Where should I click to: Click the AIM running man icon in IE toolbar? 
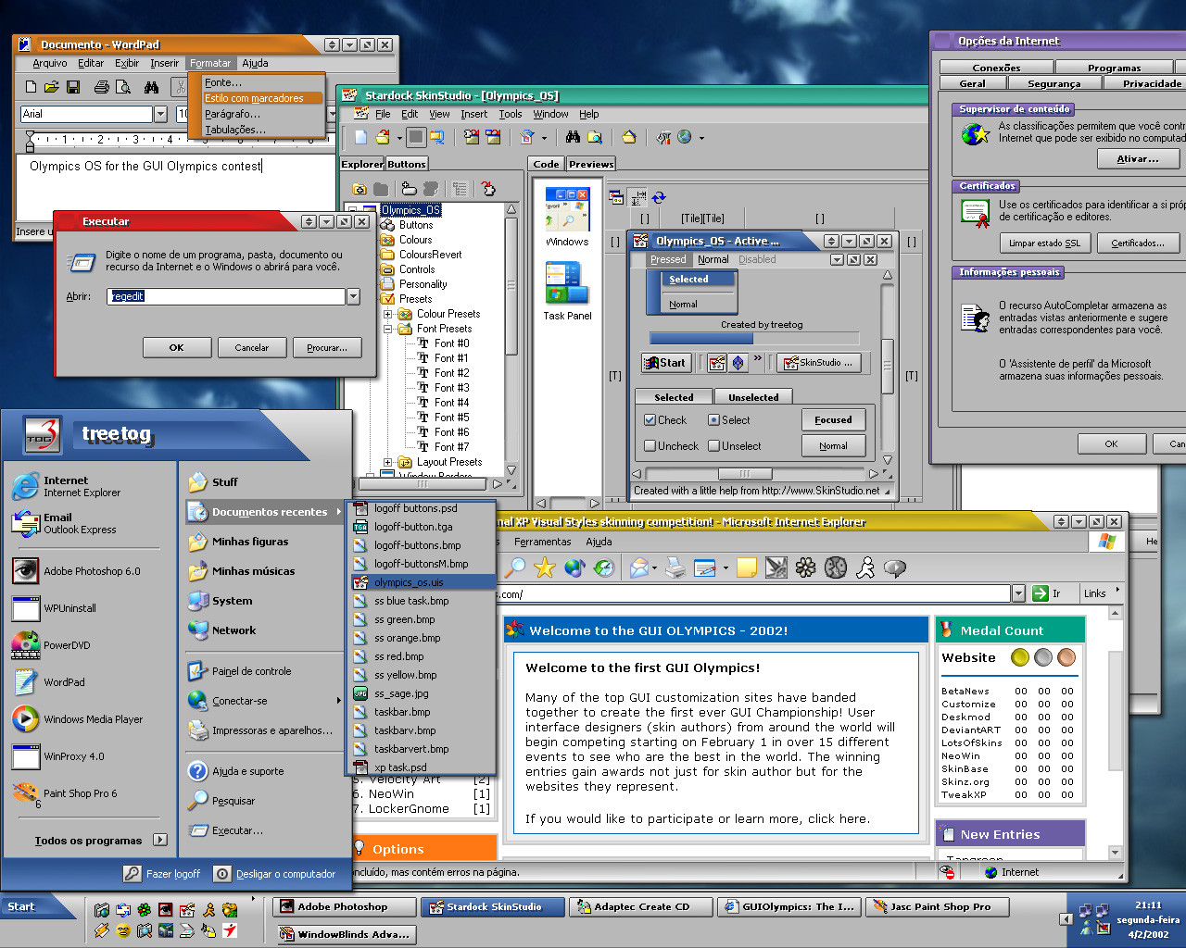click(x=865, y=568)
